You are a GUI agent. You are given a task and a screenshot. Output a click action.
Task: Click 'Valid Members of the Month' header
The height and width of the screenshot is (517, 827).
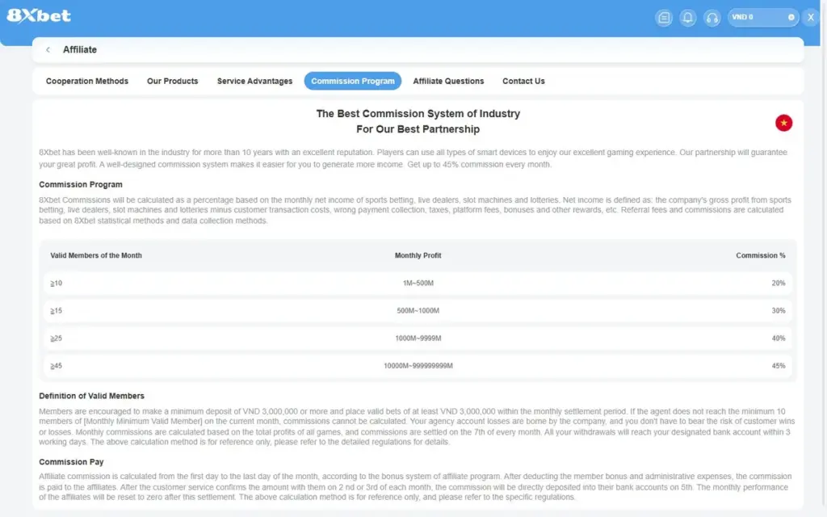point(96,255)
